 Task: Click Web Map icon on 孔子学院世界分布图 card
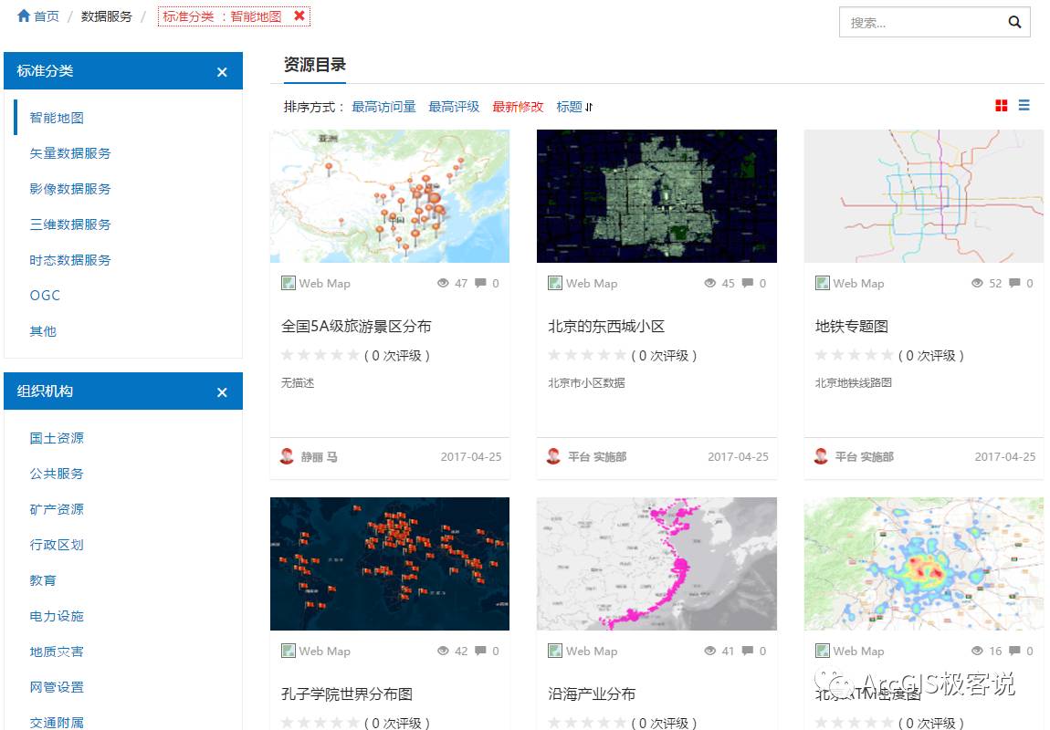(289, 651)
